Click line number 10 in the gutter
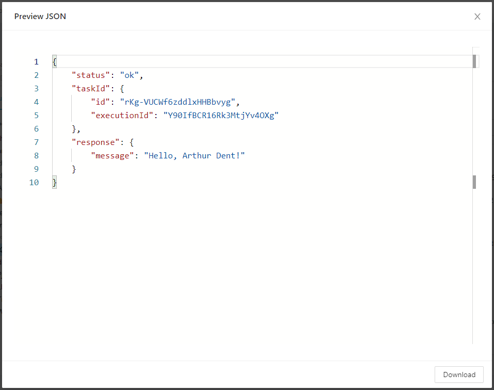Image resolution: width=494 pixels, height=390 pixels. pos(34,183)
